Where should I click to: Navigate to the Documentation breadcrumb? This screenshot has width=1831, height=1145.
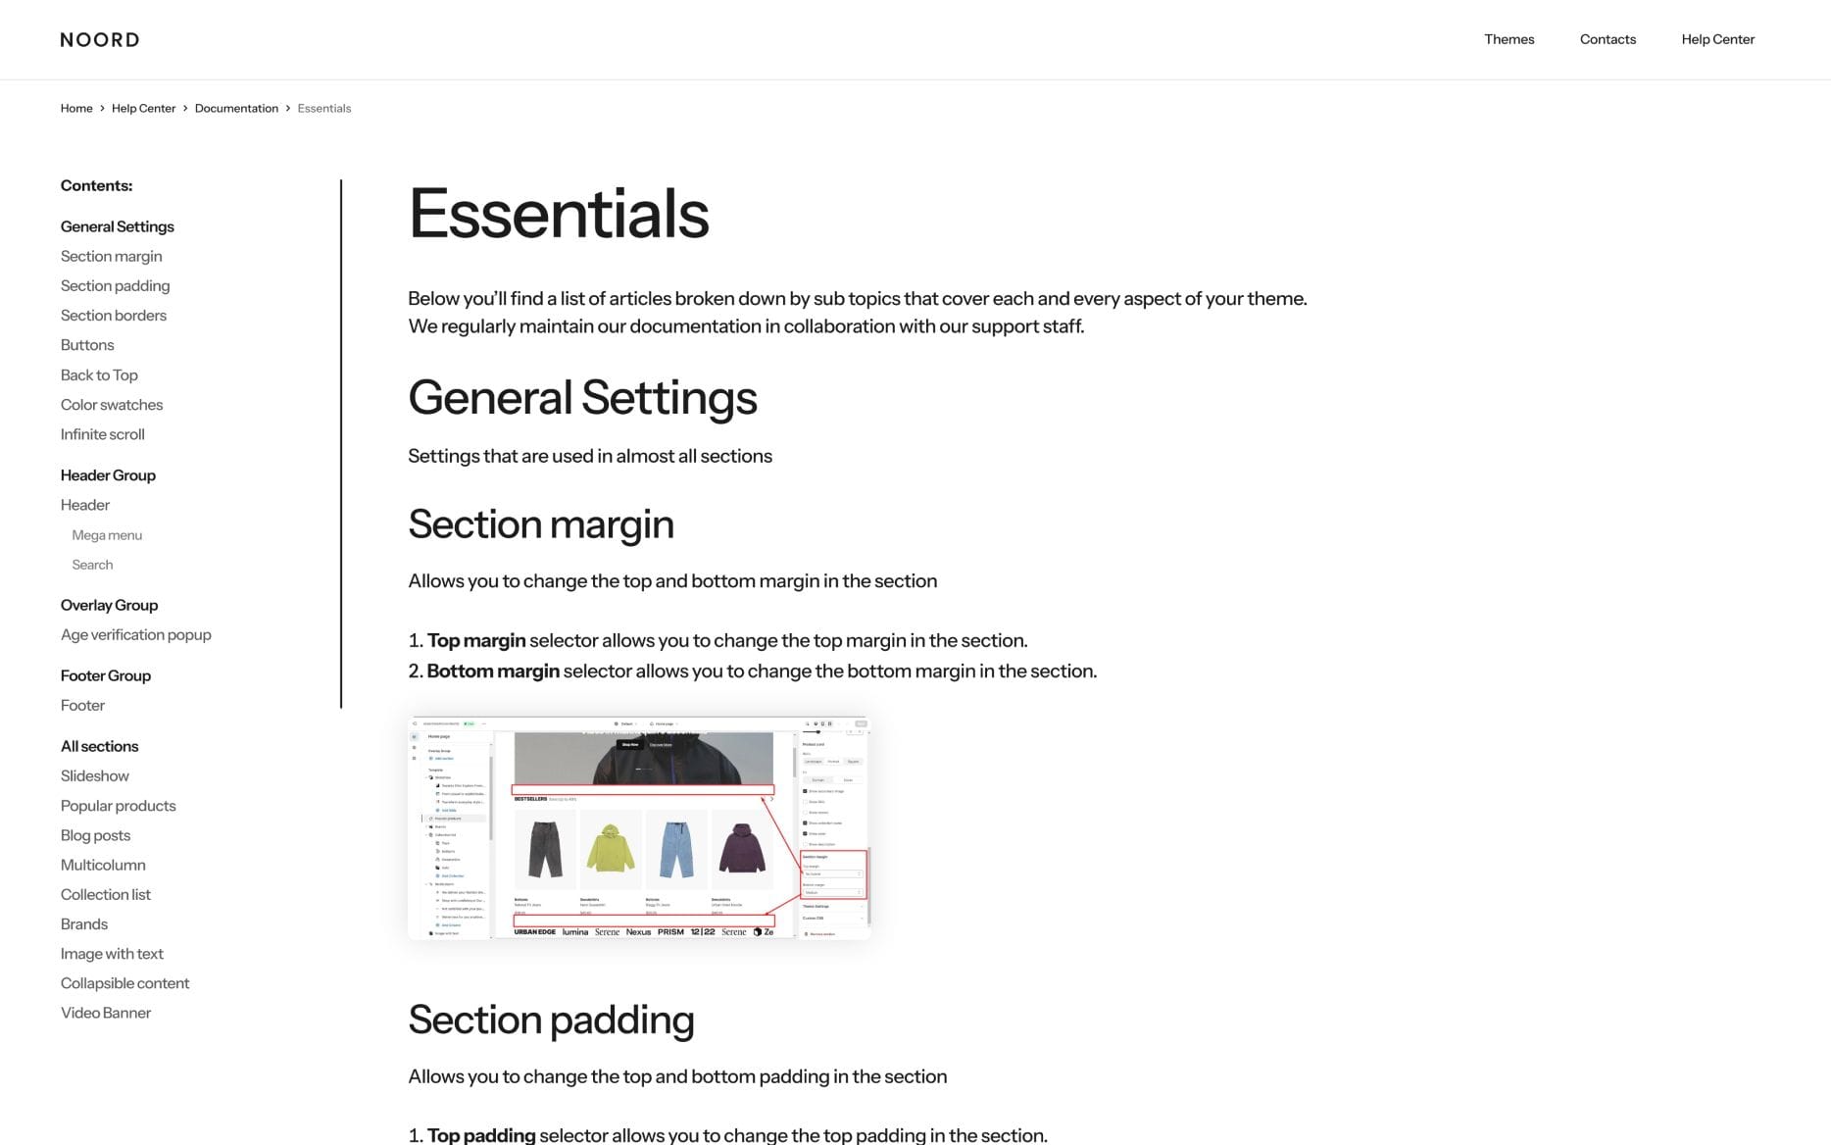(x=236, y=109)
